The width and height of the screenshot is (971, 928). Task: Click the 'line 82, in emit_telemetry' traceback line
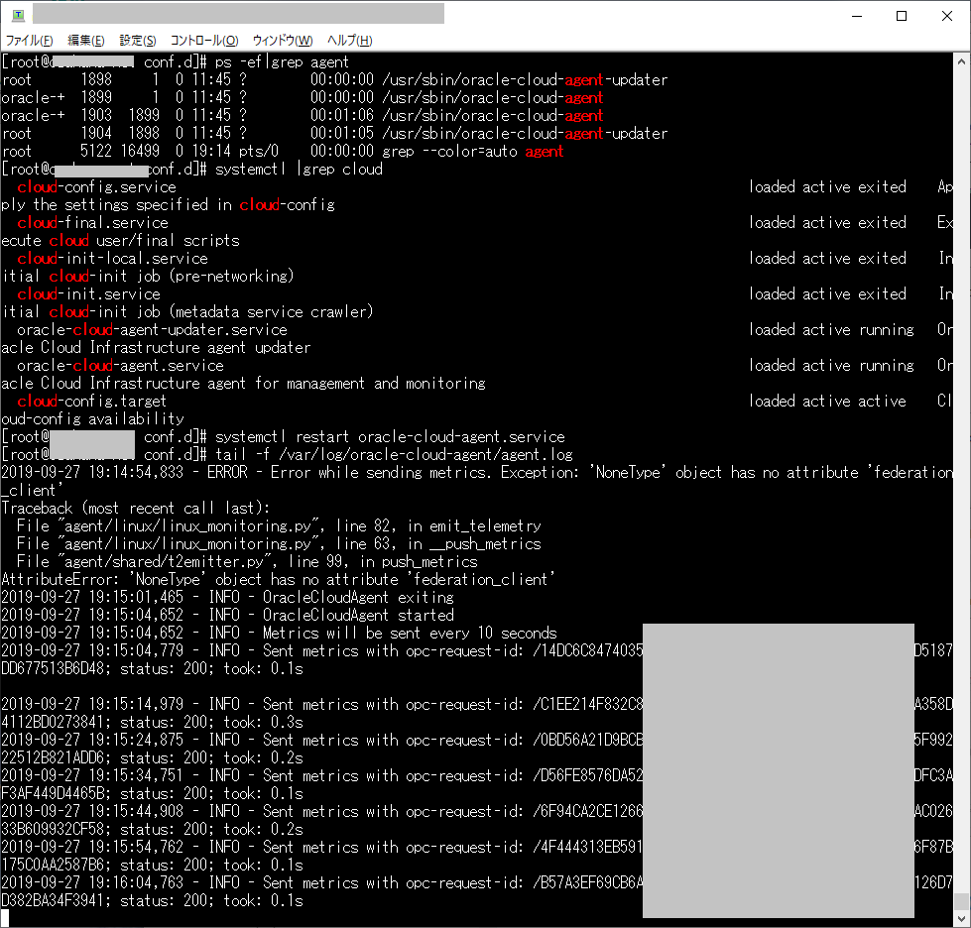[x=279, y=526]
